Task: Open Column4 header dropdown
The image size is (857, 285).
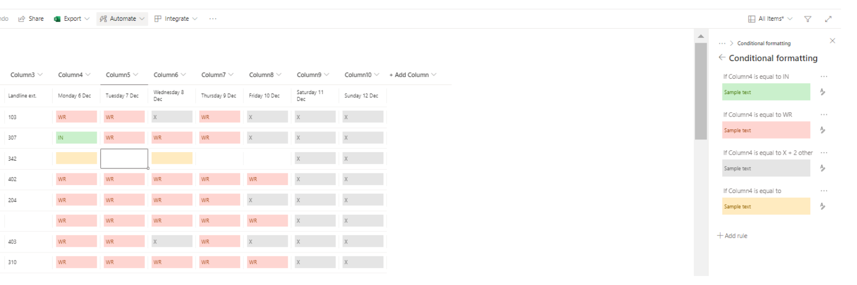Action: click(74, 75)
